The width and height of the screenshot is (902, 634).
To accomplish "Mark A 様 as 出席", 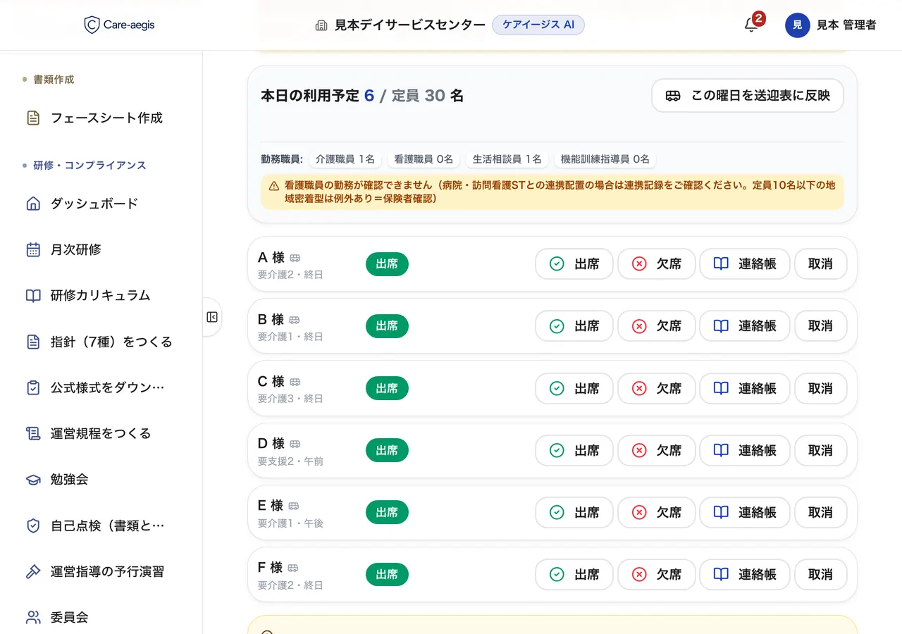I will tap(574, 264).
